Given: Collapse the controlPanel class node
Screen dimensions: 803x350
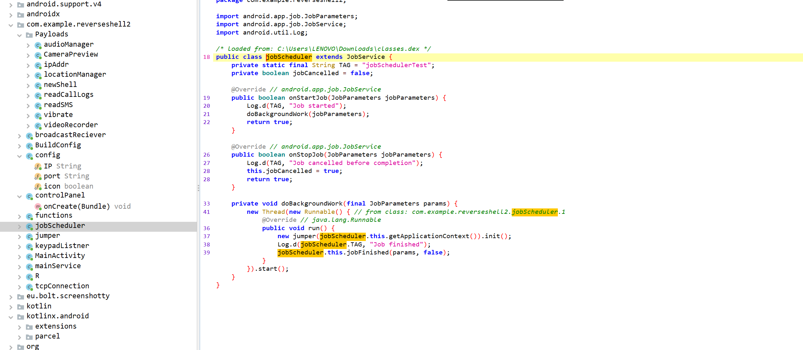Looking at the screenshot, I should point(20,196).
